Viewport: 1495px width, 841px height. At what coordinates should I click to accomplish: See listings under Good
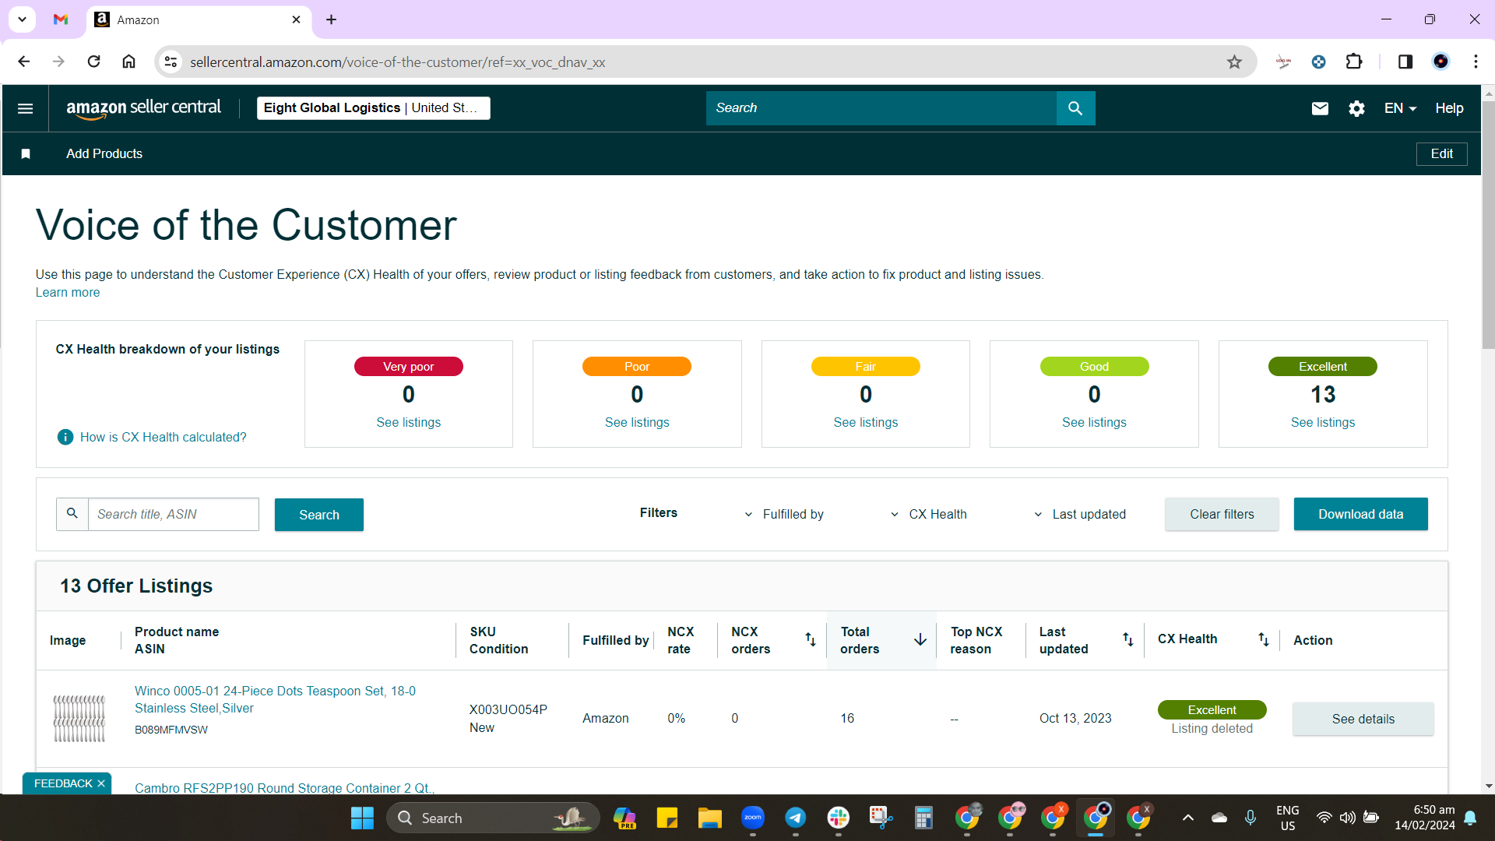(x=1094, y=422)
